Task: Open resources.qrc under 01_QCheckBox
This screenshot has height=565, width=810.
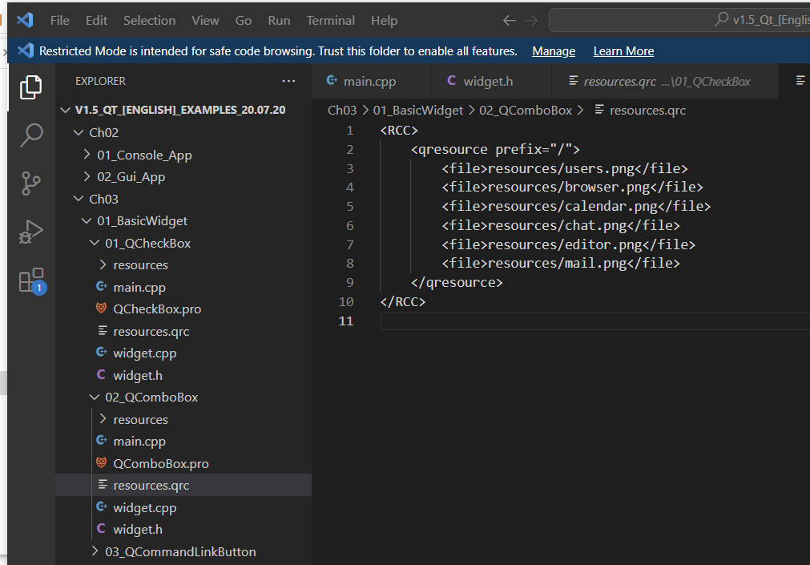Action: 183,331
